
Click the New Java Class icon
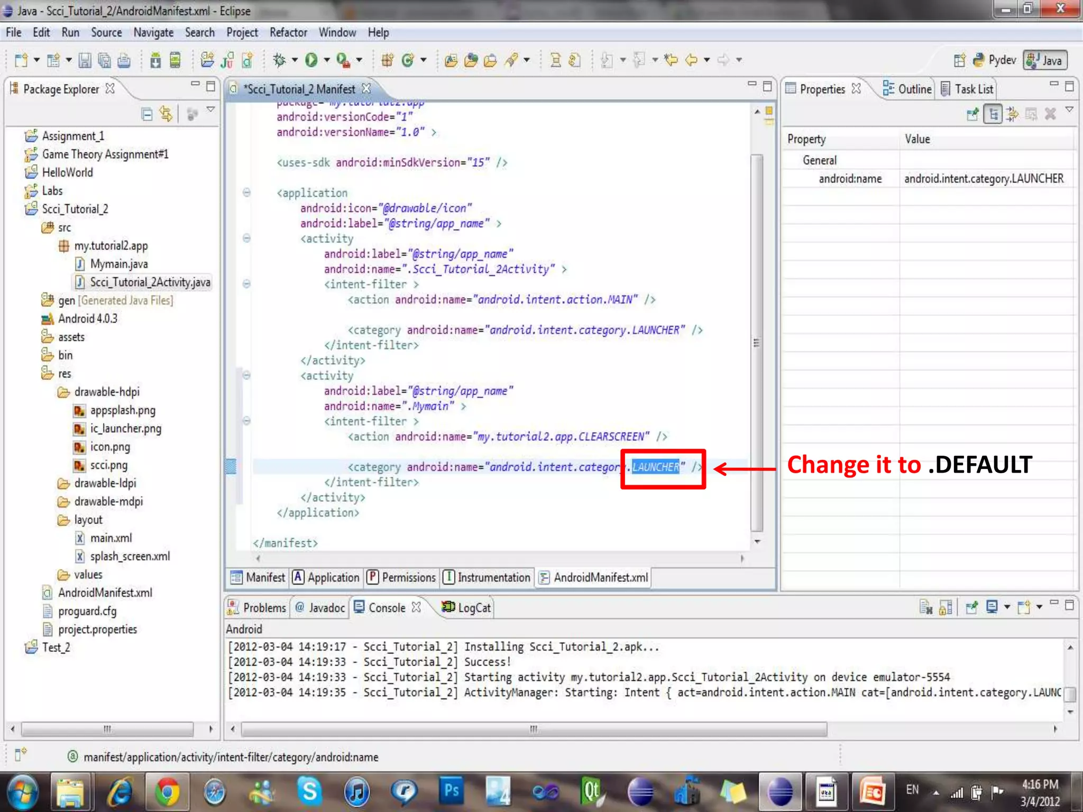tap(407, 60)
